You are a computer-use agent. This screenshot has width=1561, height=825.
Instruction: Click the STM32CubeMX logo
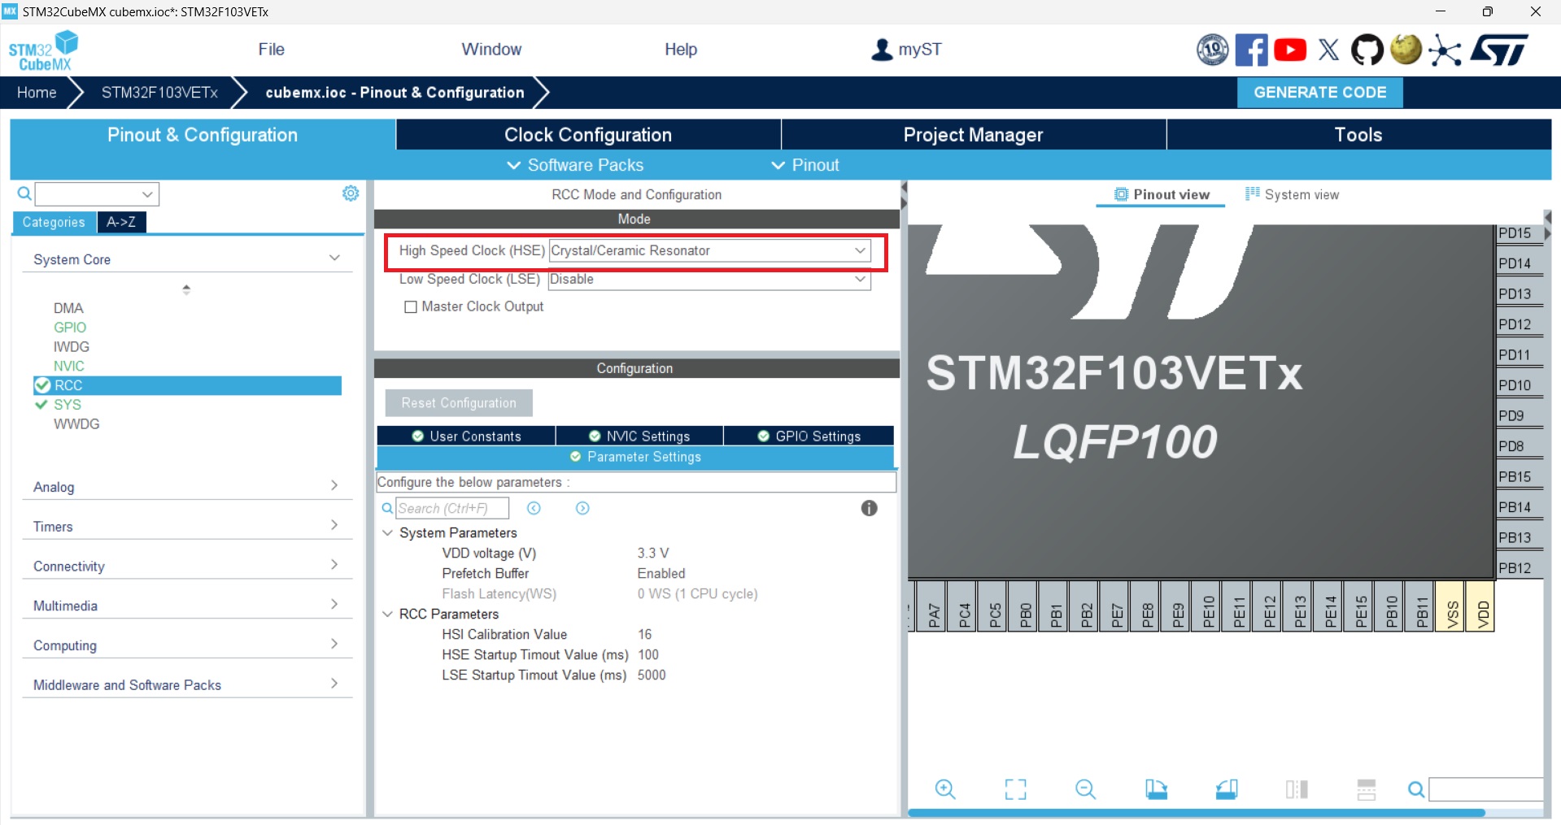tap(44, 50)
